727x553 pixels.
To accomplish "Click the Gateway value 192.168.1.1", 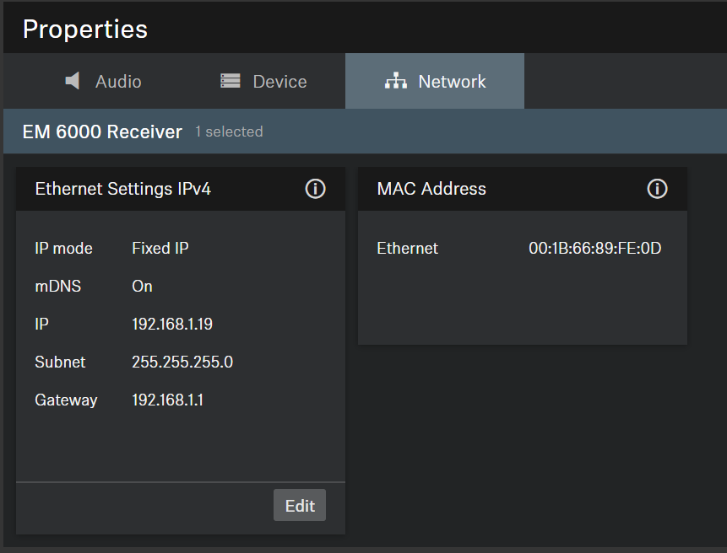I will [x=167, y=400].
